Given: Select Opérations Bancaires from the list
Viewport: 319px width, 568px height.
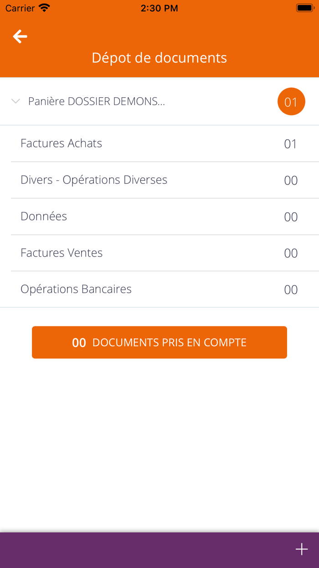Looking at the screenshot, I should point(76,289).
